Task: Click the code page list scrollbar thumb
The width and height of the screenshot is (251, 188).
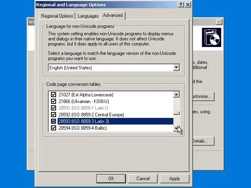Action: point(176,113)
